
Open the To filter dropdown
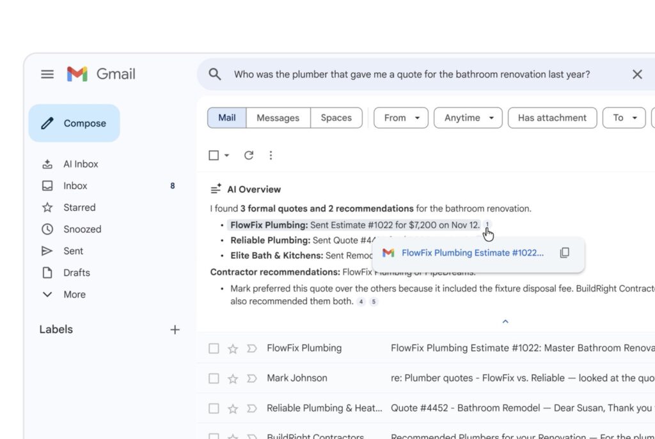click(624, 118)
